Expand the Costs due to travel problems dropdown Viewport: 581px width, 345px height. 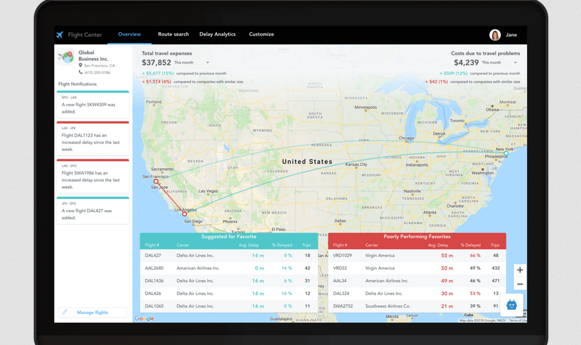pyautogui.click(x=515, y=63)
